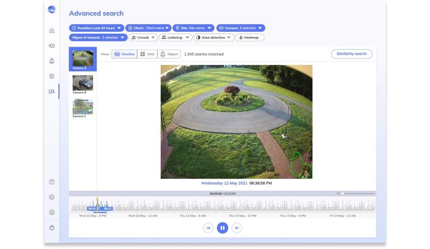The width and height of the screenshot is (430, 249).
Task: Skip to next alarm clip
Action: (236, 228)
